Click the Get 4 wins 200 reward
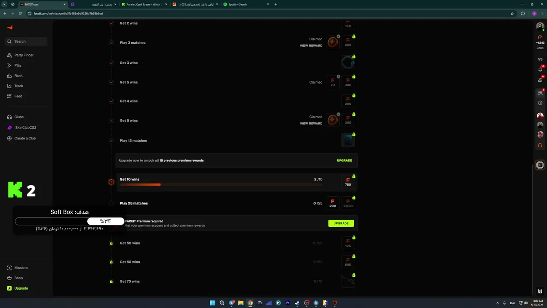Screen dimensions: 547x308 point(348,101)
